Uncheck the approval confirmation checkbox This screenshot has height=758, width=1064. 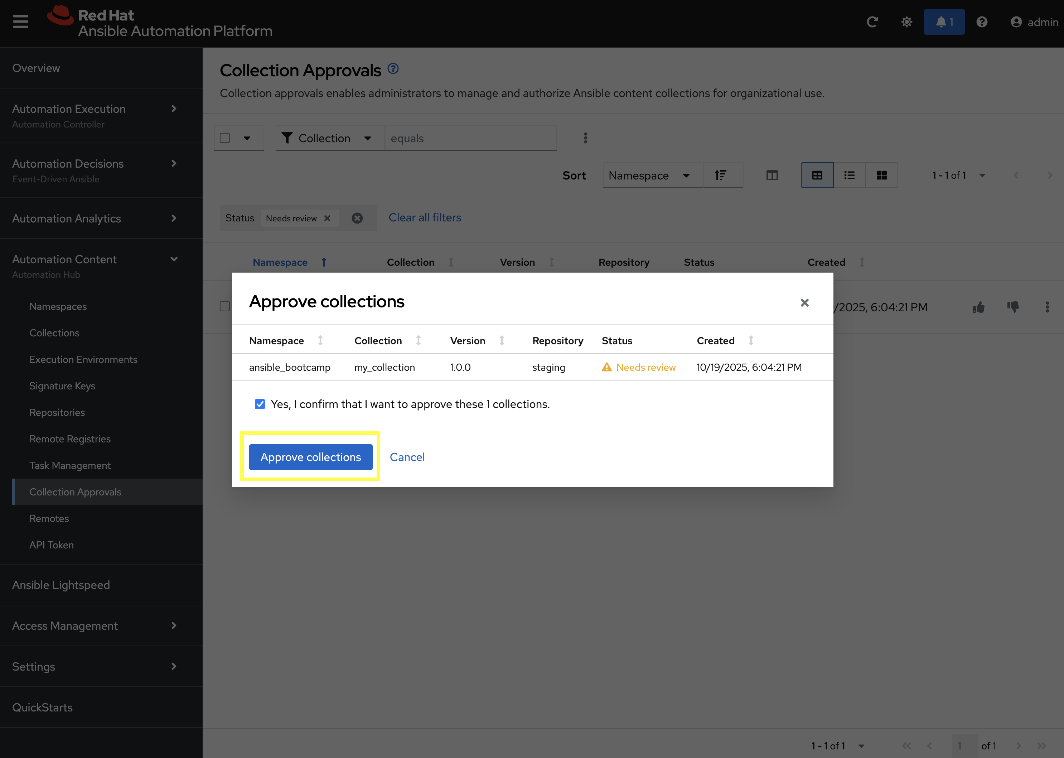260,404
